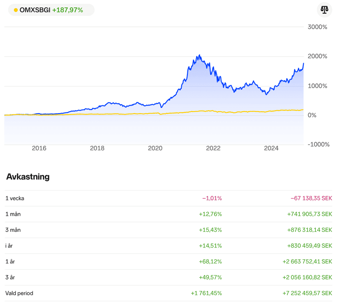Click the 2016 label on time axis
Screen dimensions: 337x303
click(x=39, y=149)
